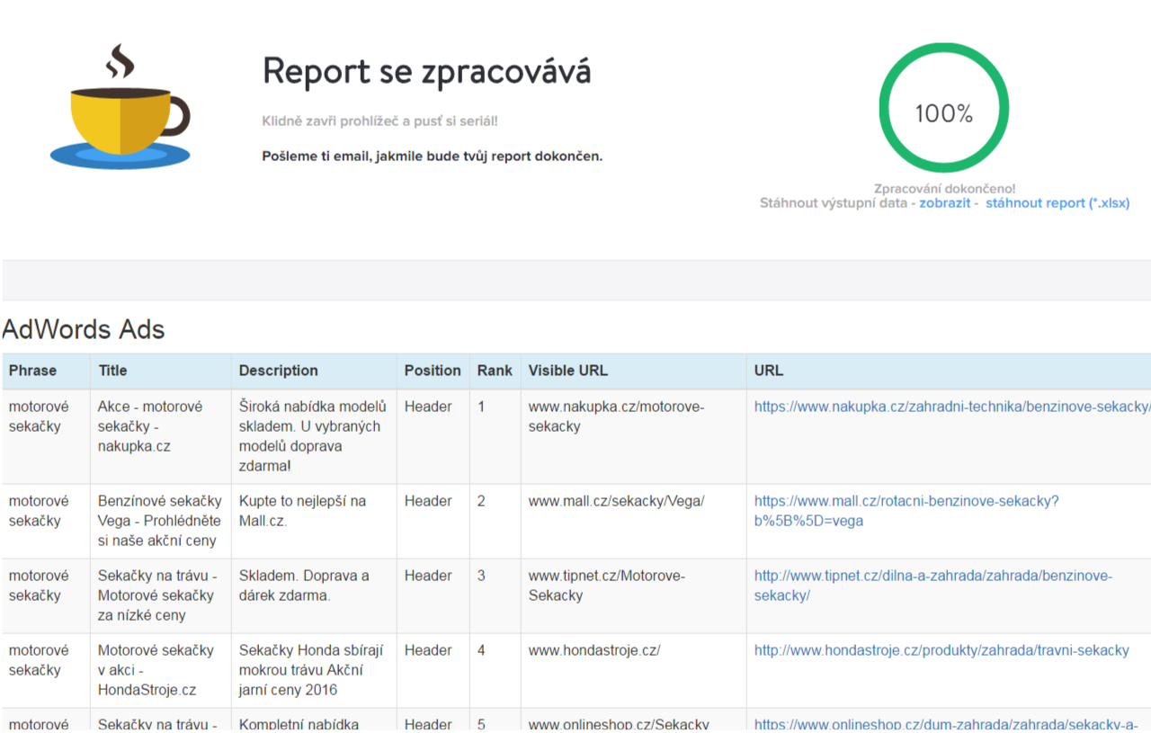Select the 'Visible URL' column header
Image resolution: width=1151 pixels, height=733 pixels.
click(567, 371)
